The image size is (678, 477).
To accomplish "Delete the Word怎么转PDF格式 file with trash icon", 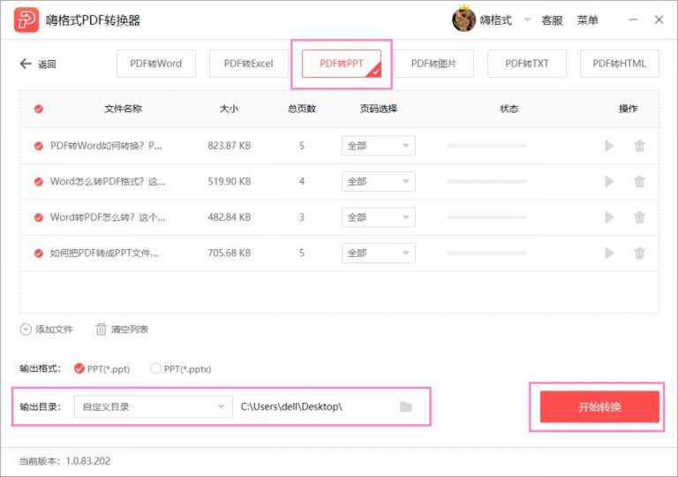I will 639,181.
